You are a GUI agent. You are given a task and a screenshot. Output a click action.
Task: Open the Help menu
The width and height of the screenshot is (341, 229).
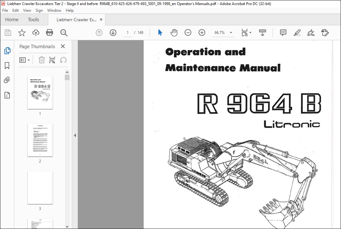click(70, 10)
